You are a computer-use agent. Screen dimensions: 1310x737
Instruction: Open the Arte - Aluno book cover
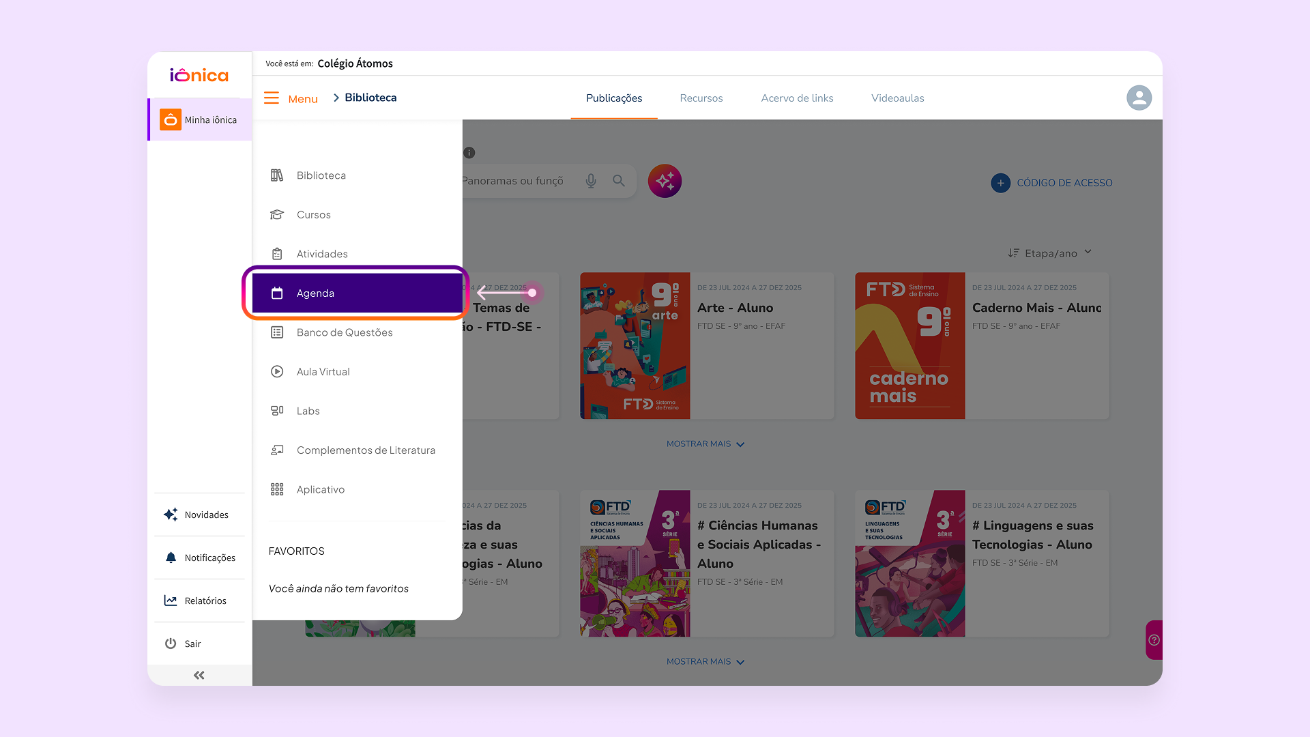coord(635,346)
